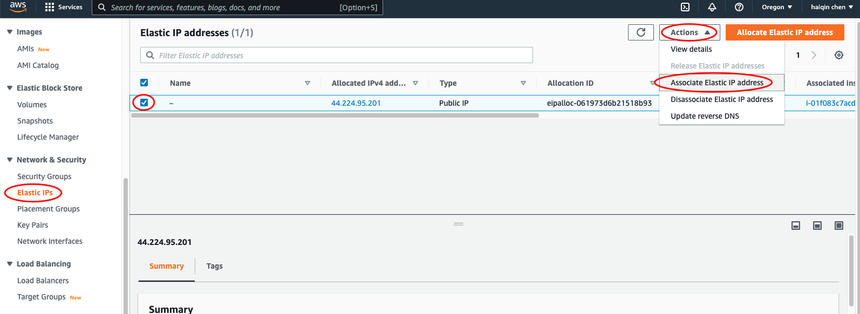Minimize details panel to bottom layout
Viewport: 860px width, 314px height.
(796, 226)
